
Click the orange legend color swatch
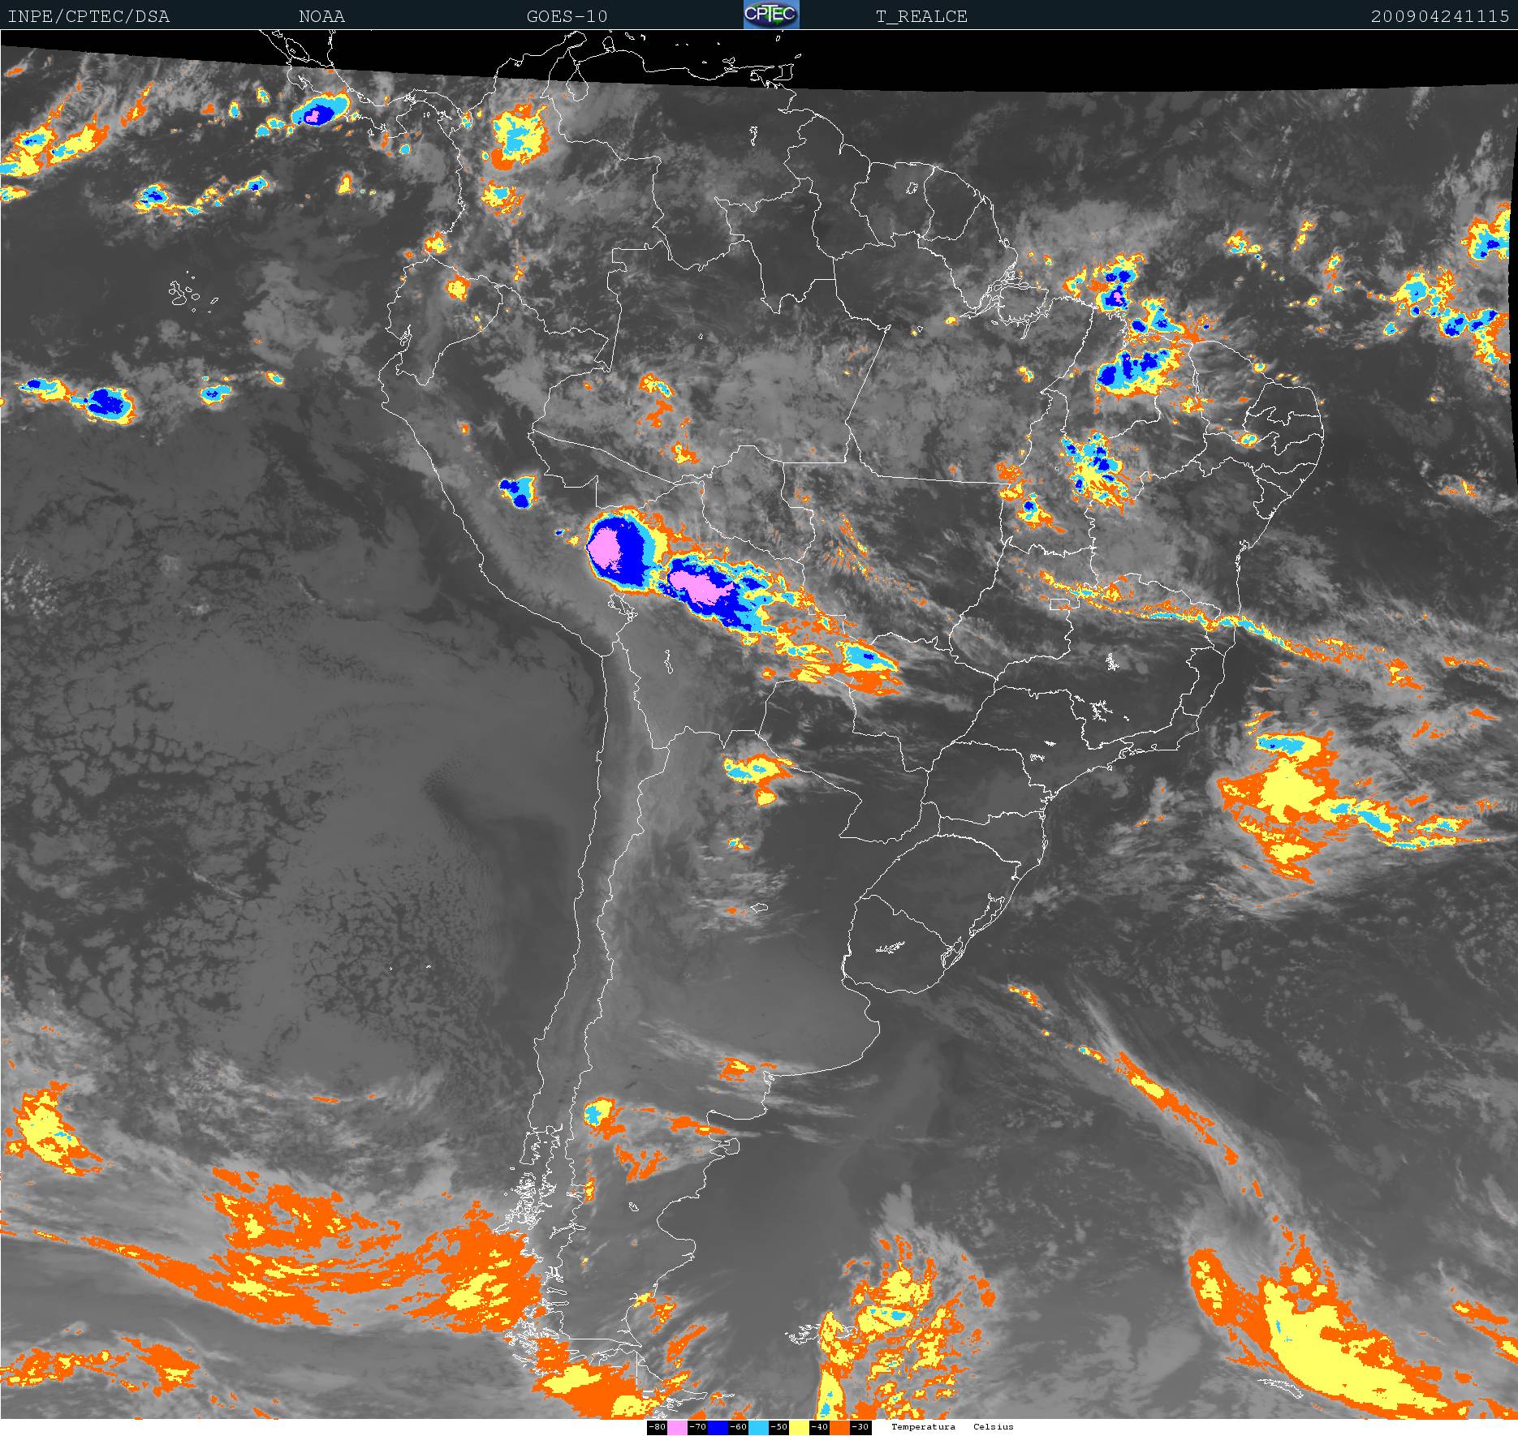coord(839,1427)
